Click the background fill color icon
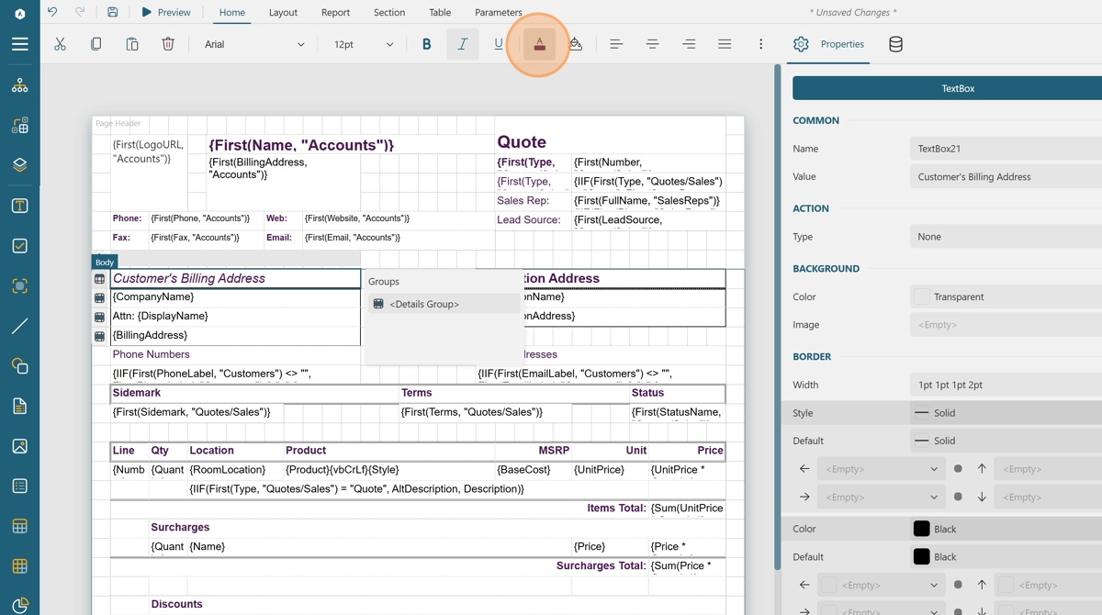Screen dimensions: 1102x615 575,44
